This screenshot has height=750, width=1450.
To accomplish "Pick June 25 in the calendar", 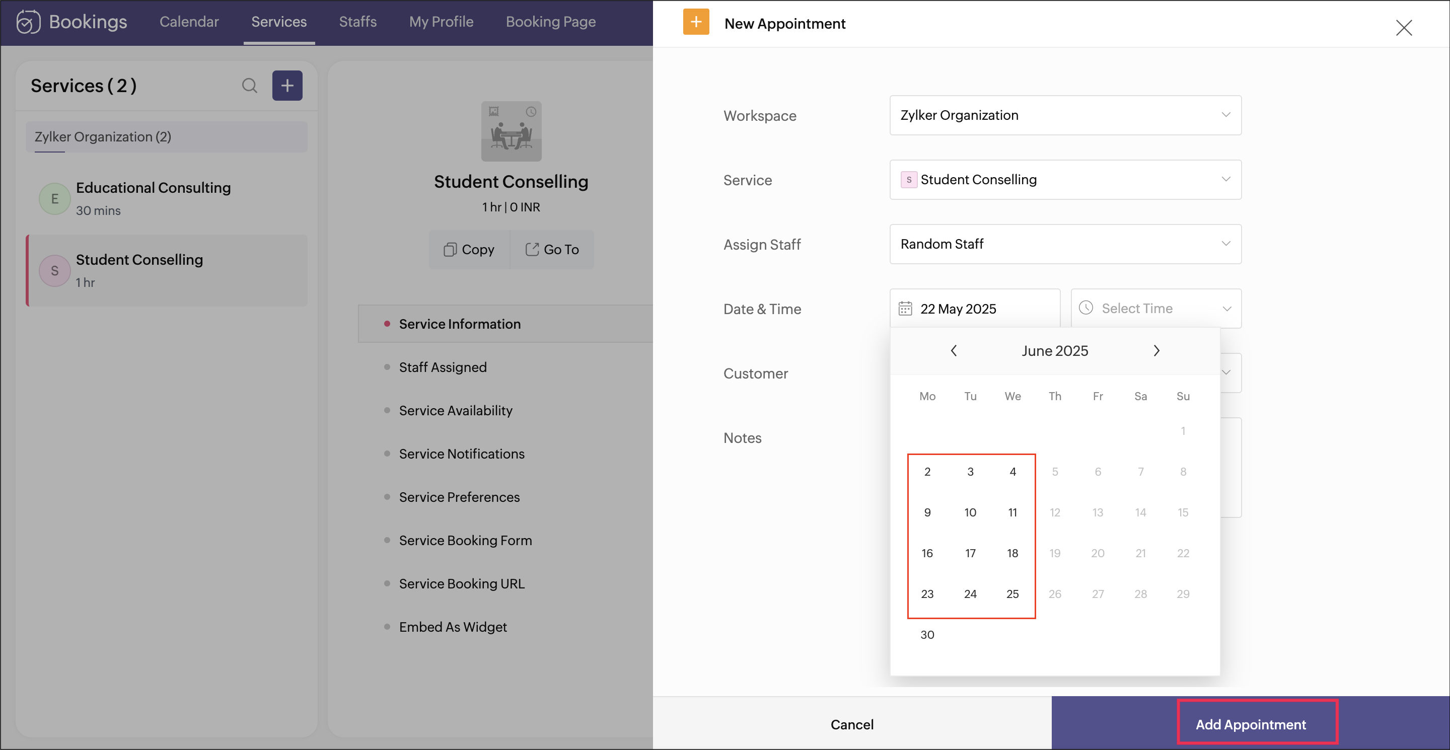I will [1012, 594].
